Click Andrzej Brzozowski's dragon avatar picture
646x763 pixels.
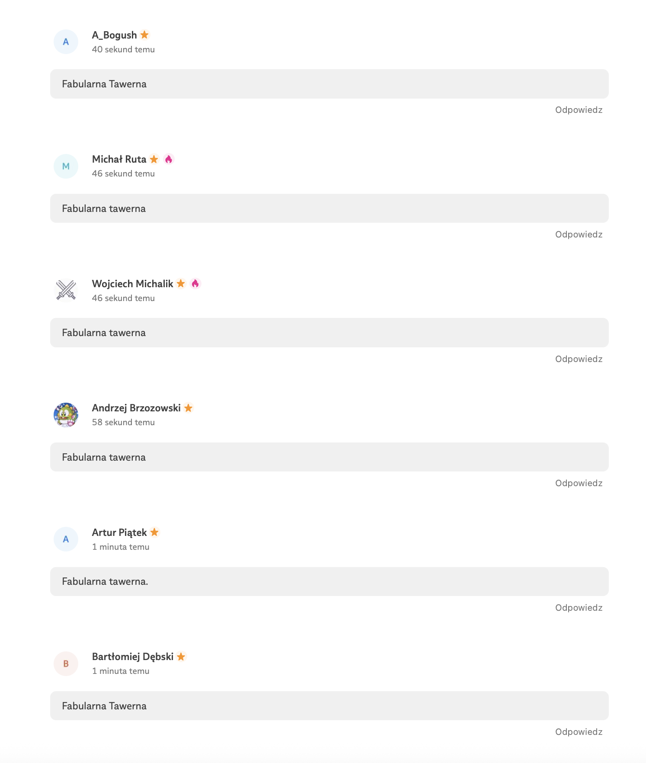[x=66, y=415]
